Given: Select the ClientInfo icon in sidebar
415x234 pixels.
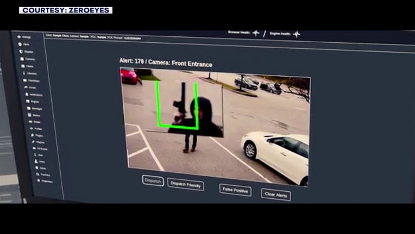Looking at the screenshot, I should pos(24,73).
